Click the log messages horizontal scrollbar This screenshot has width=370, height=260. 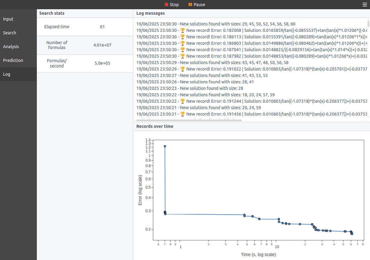pos(189,120)
